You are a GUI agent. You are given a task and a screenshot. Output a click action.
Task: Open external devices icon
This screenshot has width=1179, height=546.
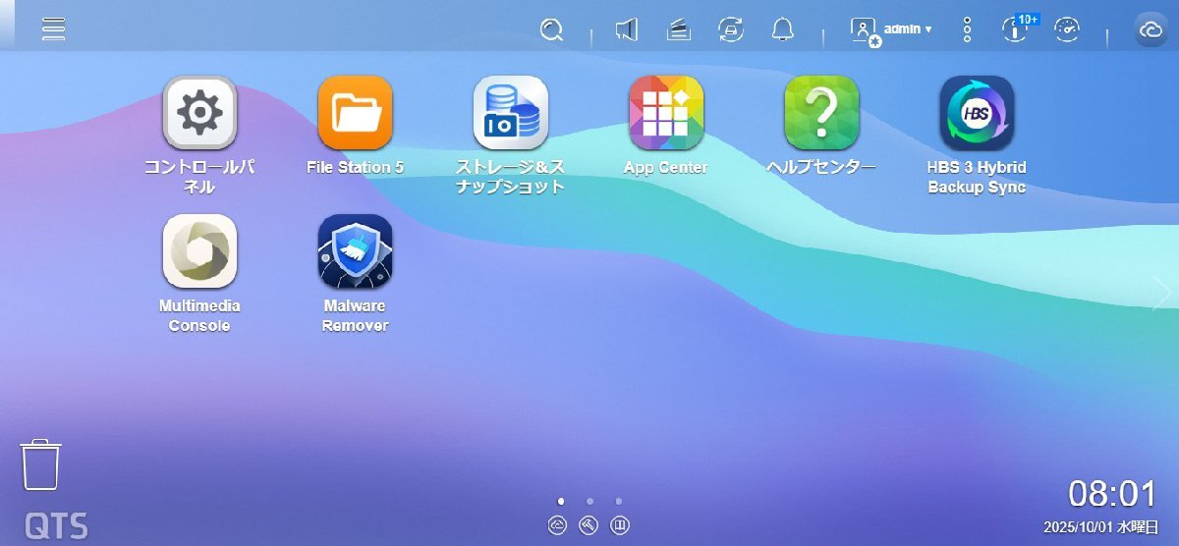pos(730,30)
